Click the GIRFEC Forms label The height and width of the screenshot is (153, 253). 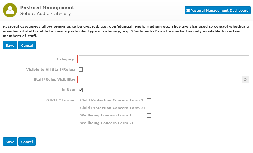coord(61,100)
